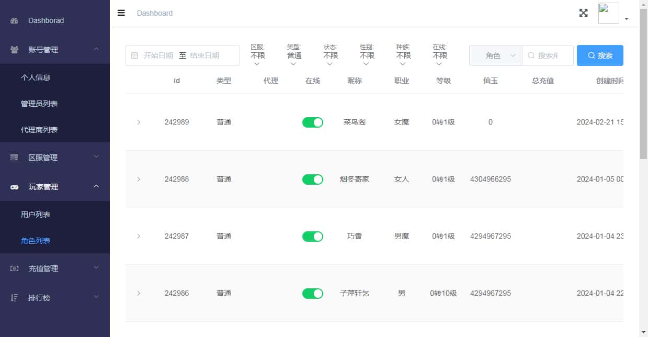The width and height of the screenshot is (648, 337).
Task: Go to 代理商列表 menu item
Action: pyautogui.click(x=39, y=130)
